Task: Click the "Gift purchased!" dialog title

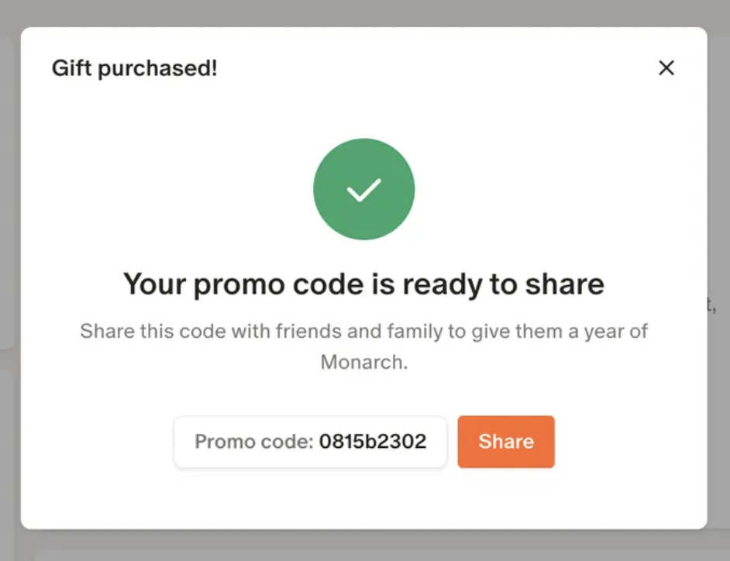Action: click(x=135, y=68)
